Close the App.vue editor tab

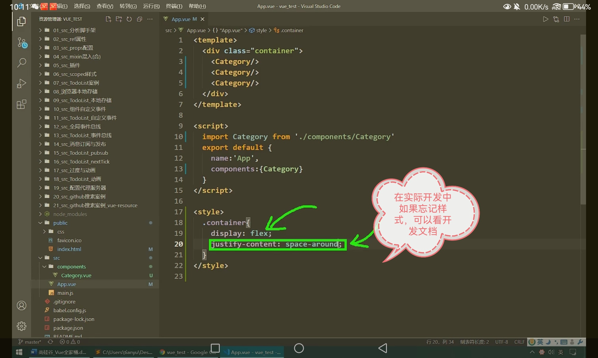[x=202, y=19]
